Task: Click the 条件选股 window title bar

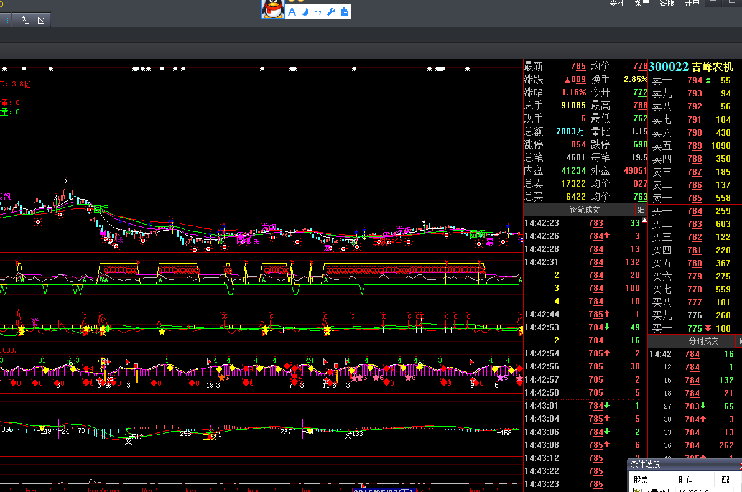Action: 685,465
